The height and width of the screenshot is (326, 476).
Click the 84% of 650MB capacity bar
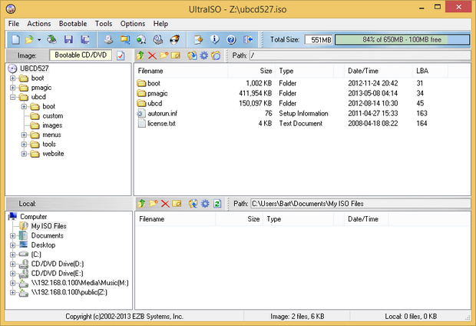point(402,39)
